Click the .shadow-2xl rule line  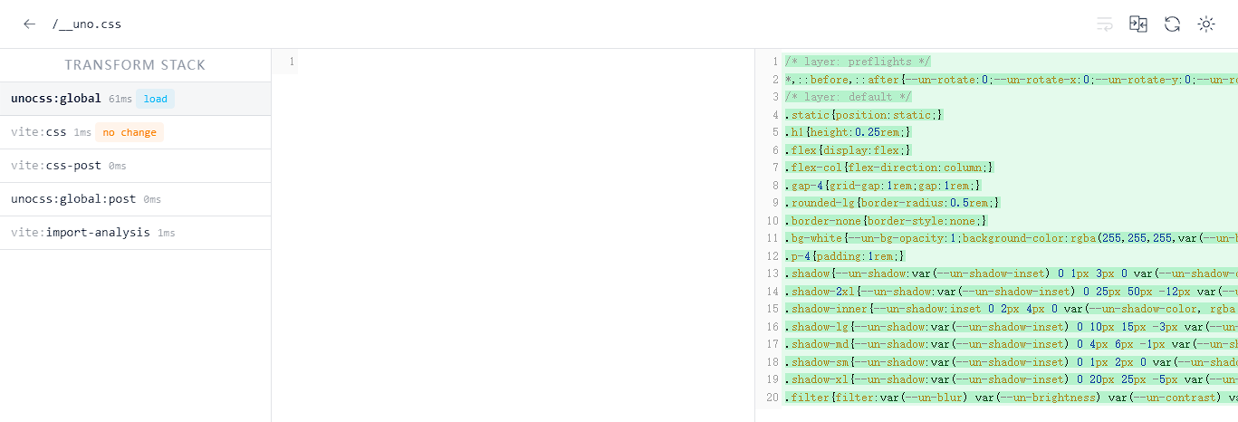[x=1012, y=292]
